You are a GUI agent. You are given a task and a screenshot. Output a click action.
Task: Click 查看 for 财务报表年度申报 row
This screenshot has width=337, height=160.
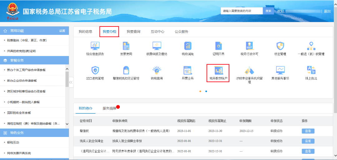(308, 151)
